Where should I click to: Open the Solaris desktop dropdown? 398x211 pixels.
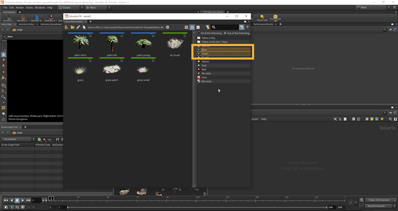[x=71, y=8]
